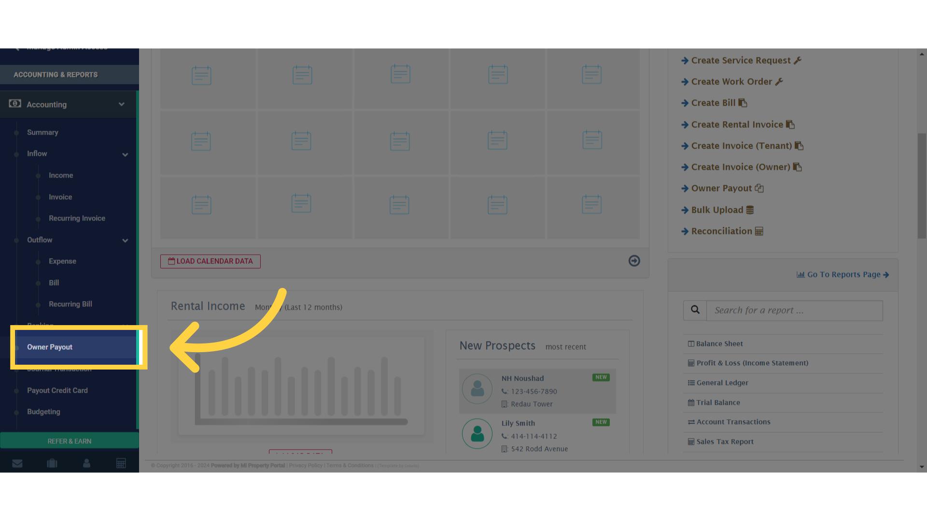Click the page vertical scrollbar thumb
This screenshot has width=927, height=521.
pos(922,186)
